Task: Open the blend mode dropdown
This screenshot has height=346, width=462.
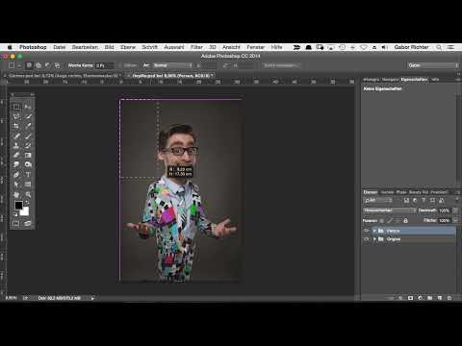Action: point(390,210)
